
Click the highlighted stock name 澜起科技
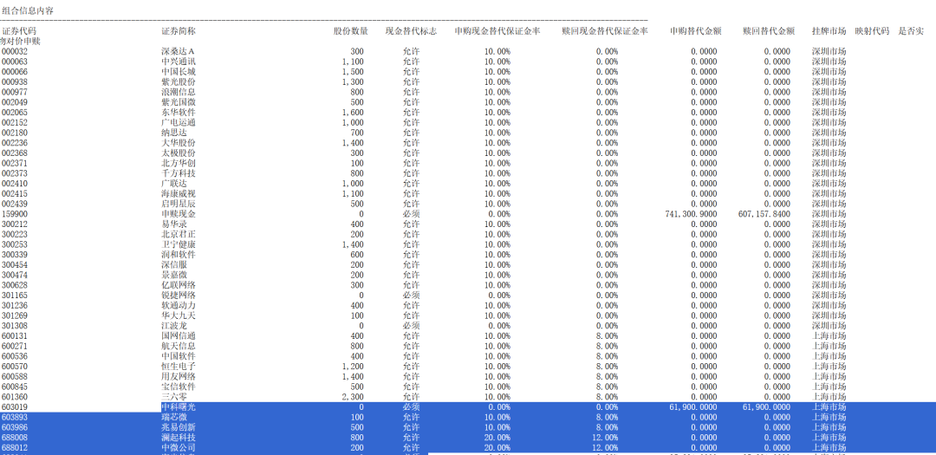click(x=179, y=437)
